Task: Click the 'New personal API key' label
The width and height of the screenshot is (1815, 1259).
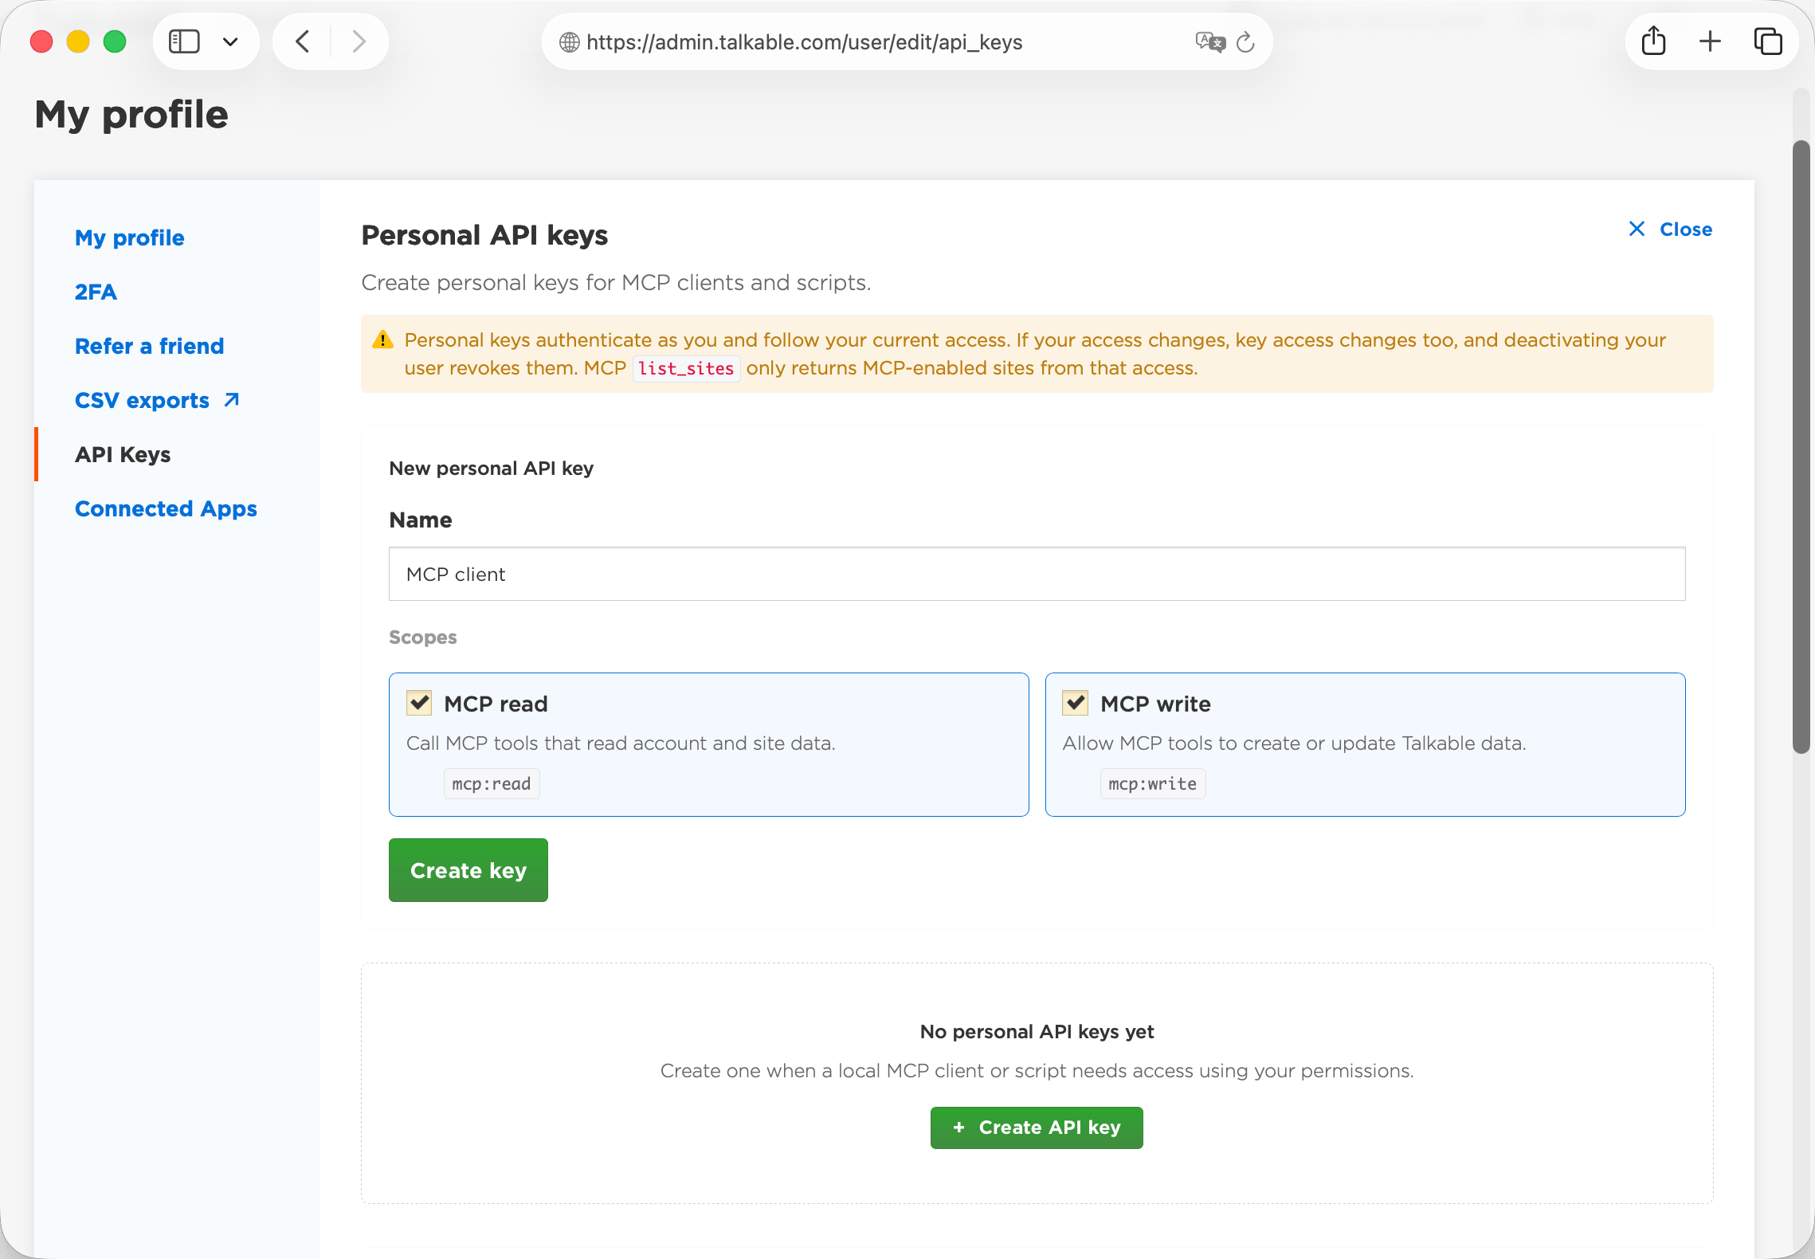Action: coord(492,469)
